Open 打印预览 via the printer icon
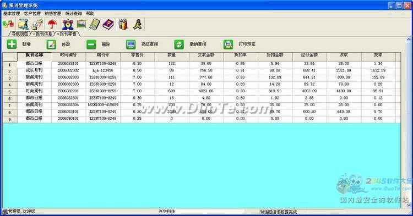The height and width of the screenshot is (216, 413). coord(229,45)
